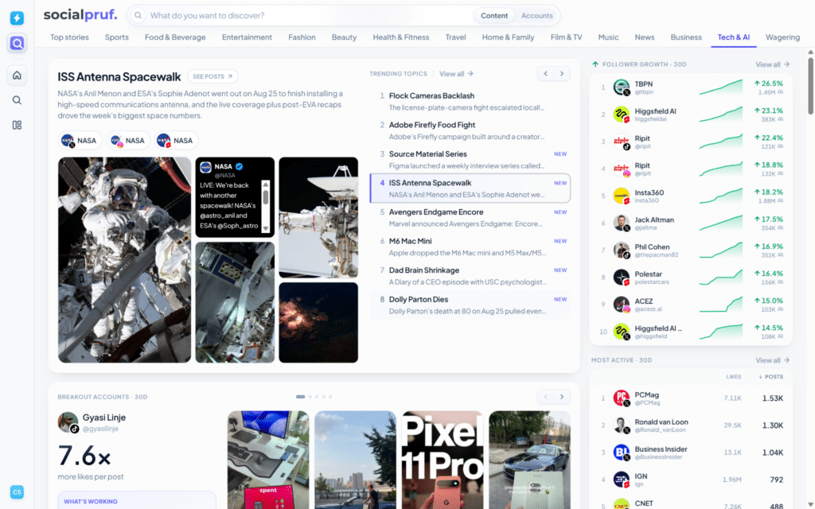Select first breakout carousel dot
815x509 pixels.
[x=300, y=397]
